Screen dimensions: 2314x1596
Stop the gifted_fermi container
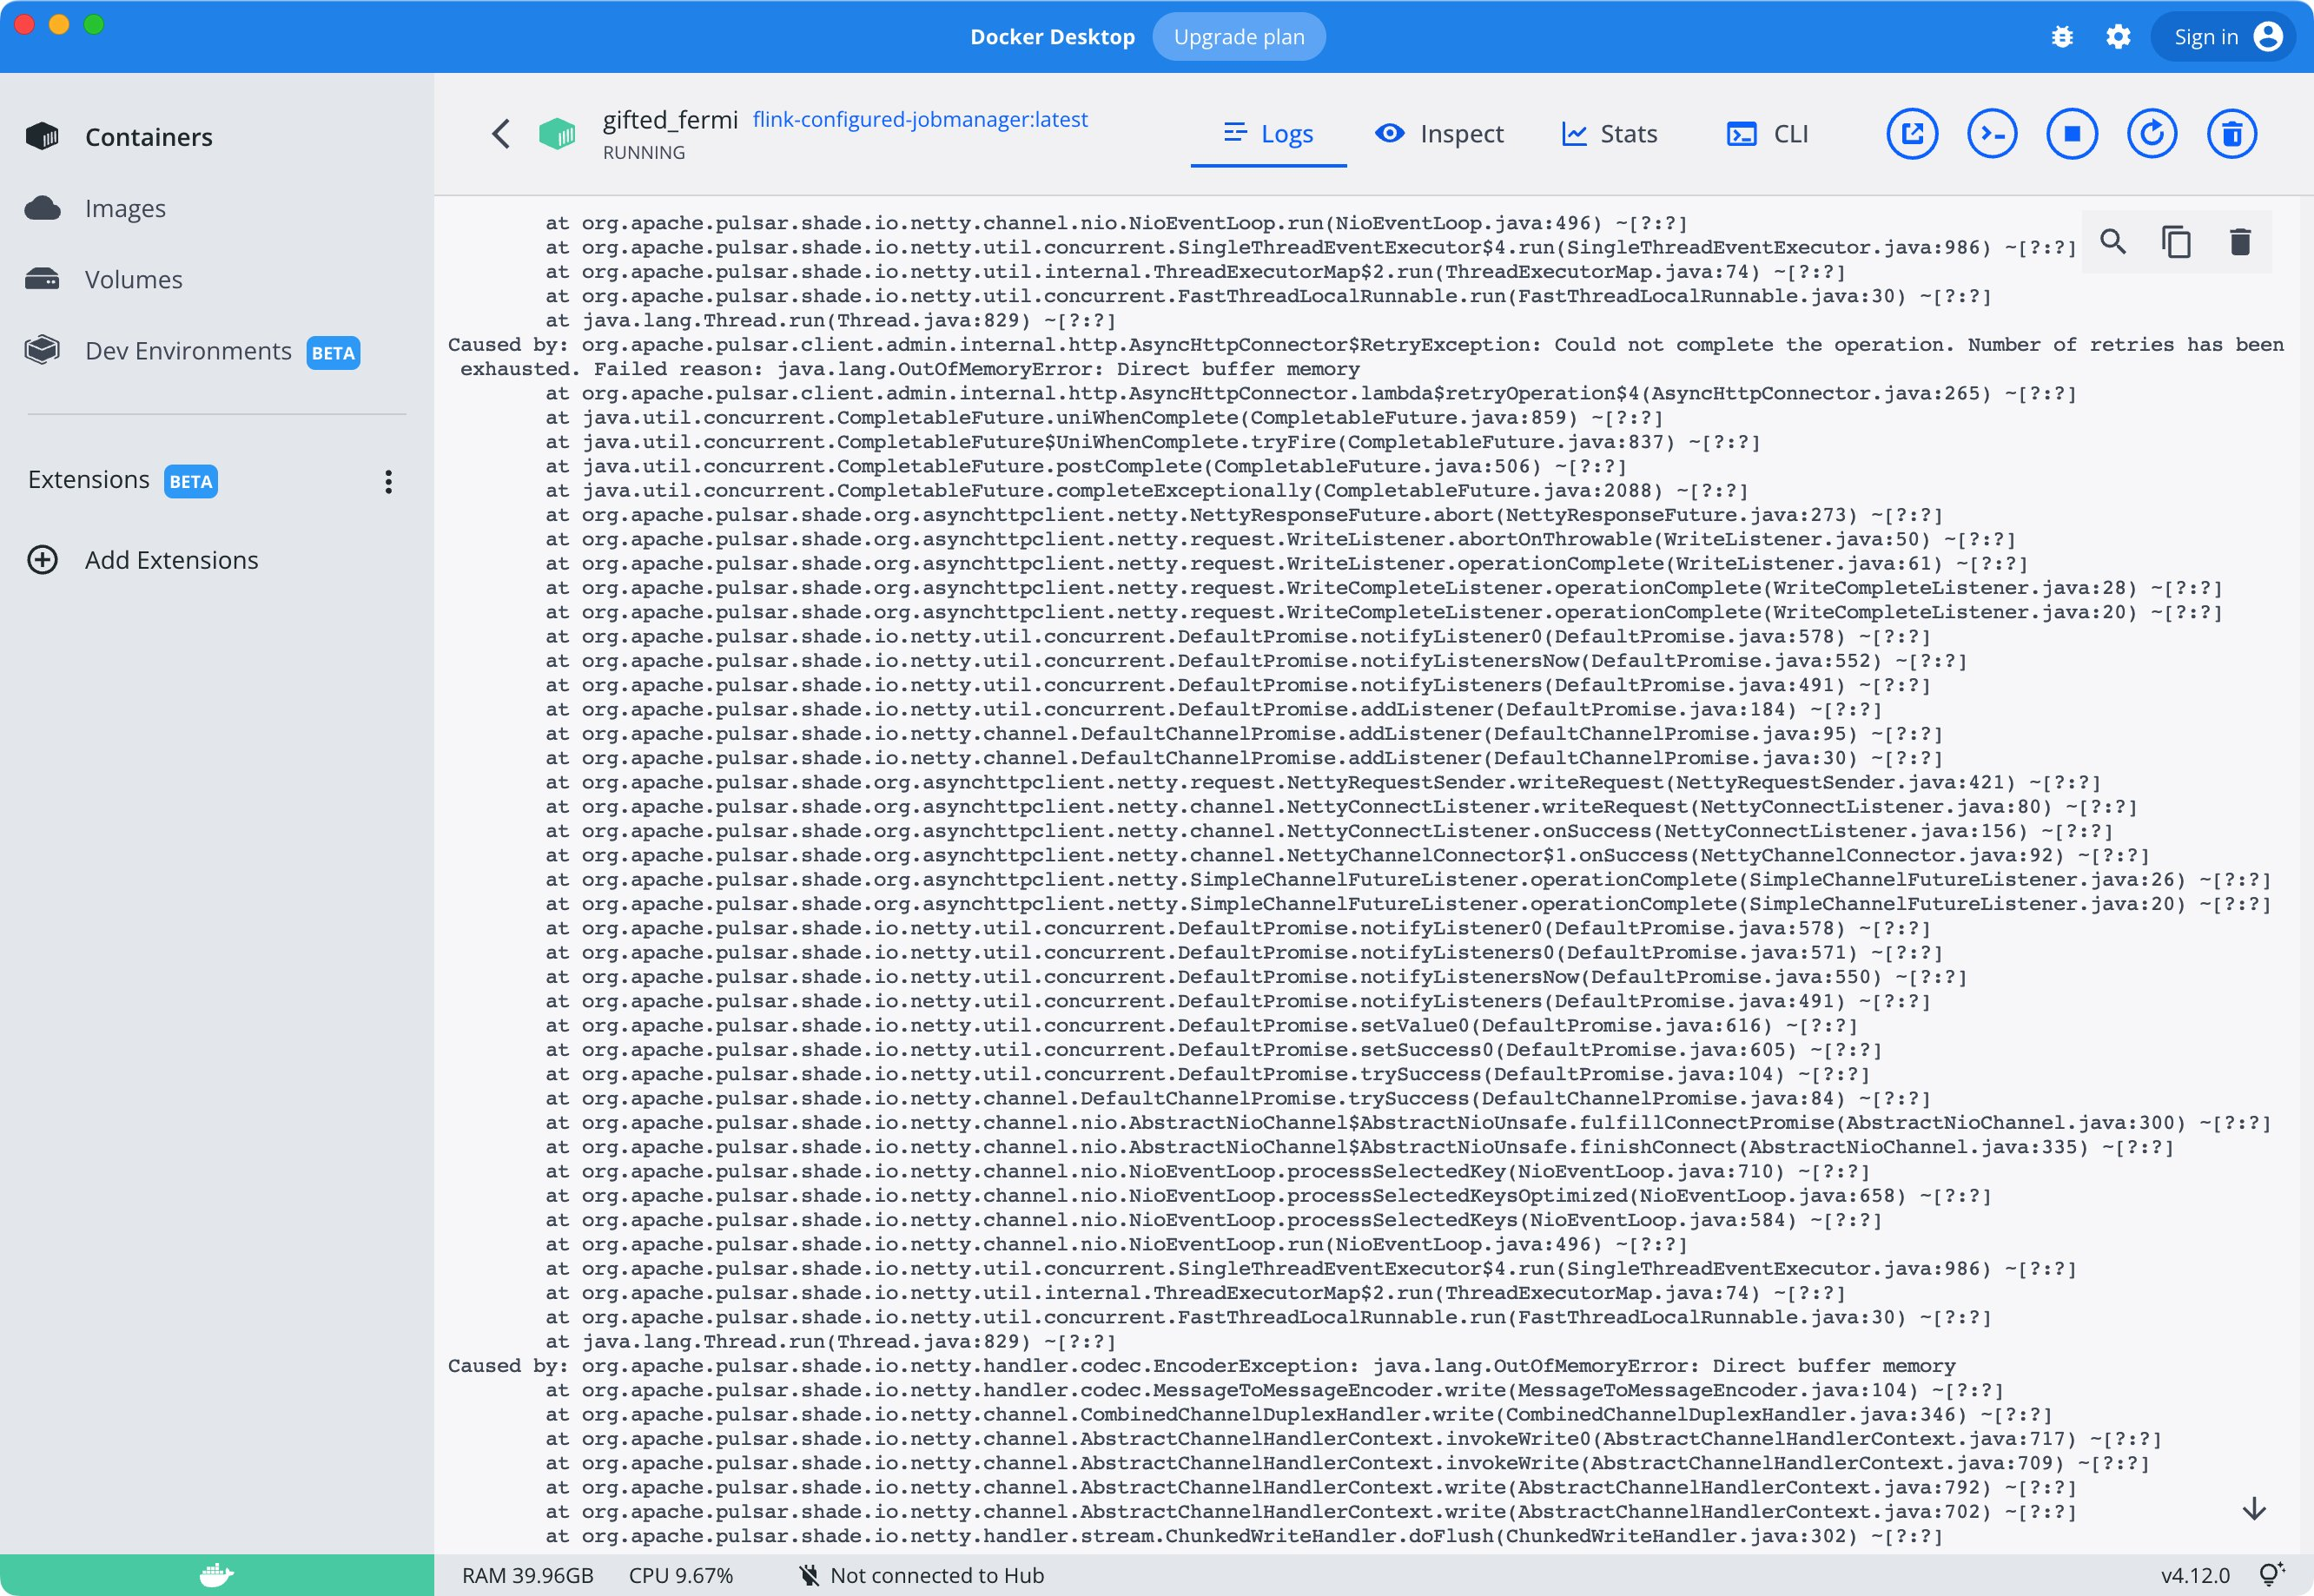(2072, 134)
